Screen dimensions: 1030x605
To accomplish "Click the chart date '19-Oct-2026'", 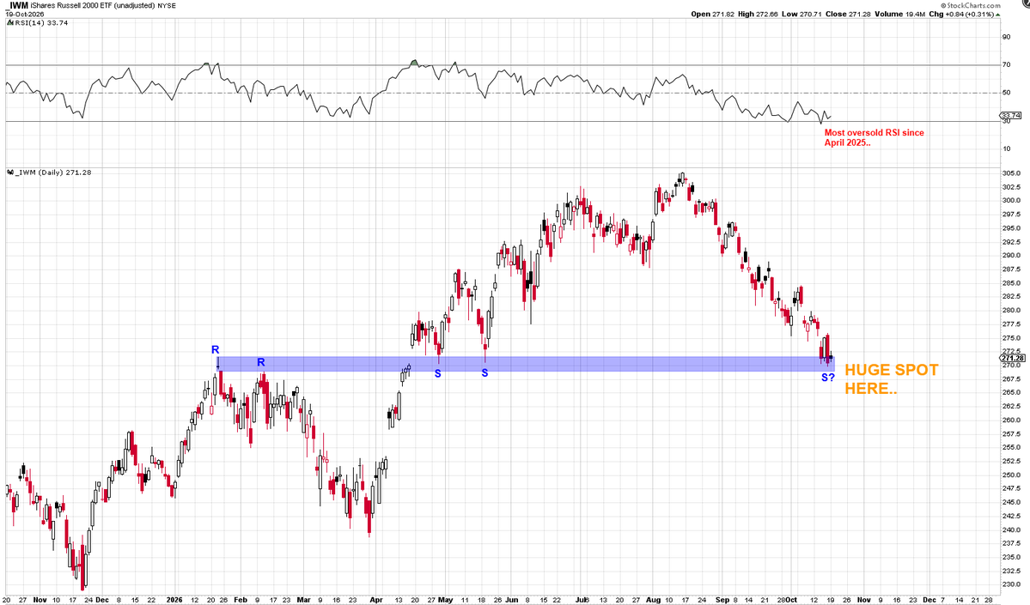I will [24, 14].
